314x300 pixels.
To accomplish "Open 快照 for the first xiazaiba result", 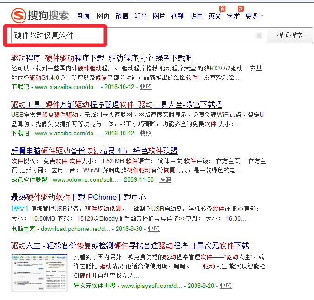I will [146, 87].
